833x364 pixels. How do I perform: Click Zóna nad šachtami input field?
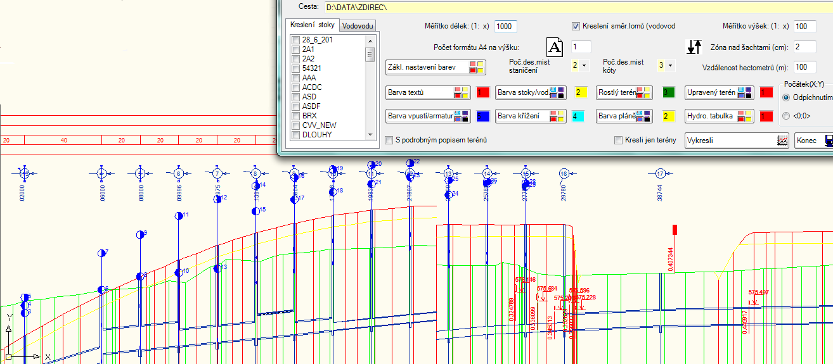(805, 47)
